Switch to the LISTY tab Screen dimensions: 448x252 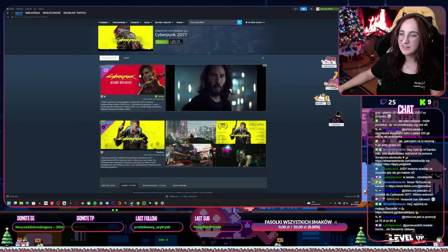(x=126, y=58)
